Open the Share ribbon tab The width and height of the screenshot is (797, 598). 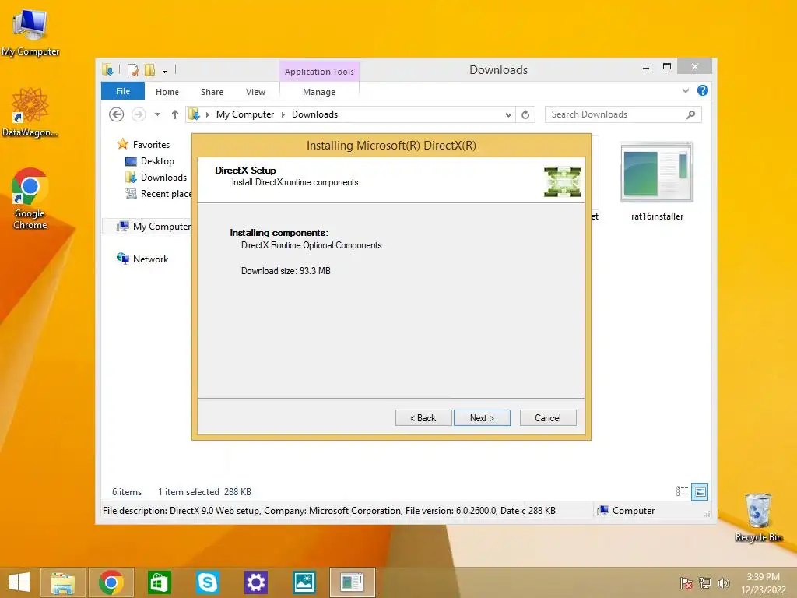click(x=212, y=92)
